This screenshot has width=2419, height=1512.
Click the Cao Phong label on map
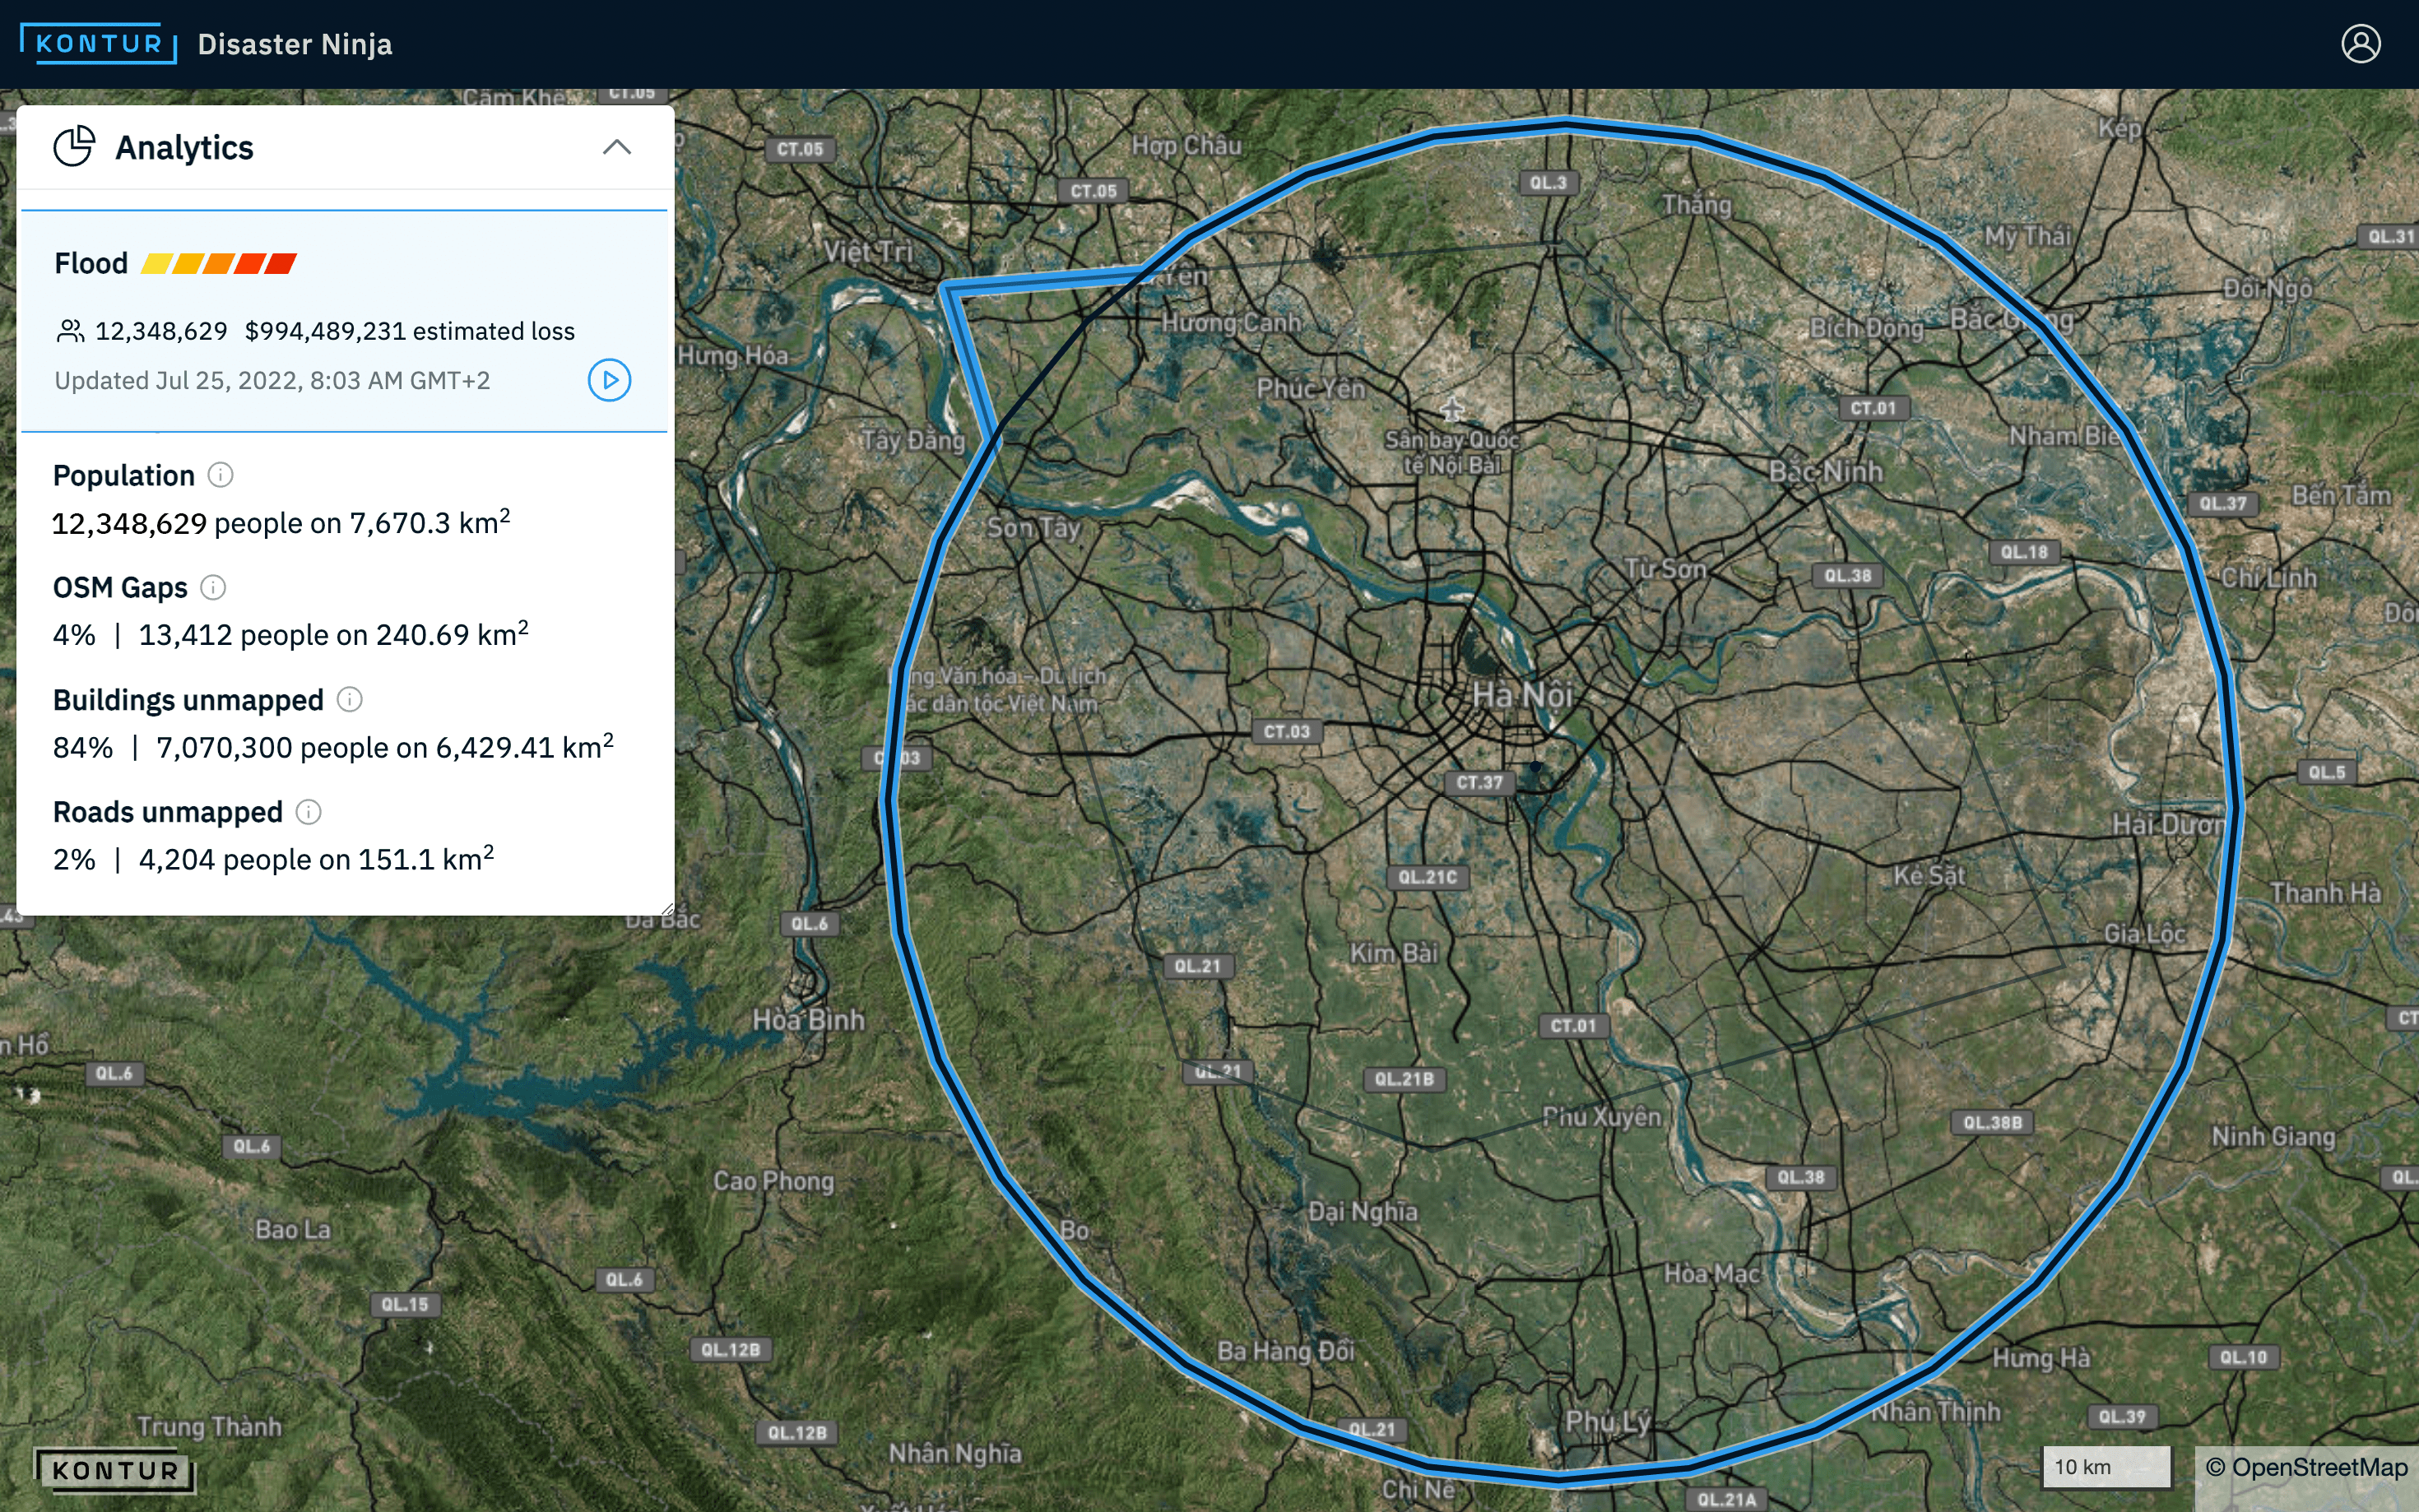[773, 1181]
